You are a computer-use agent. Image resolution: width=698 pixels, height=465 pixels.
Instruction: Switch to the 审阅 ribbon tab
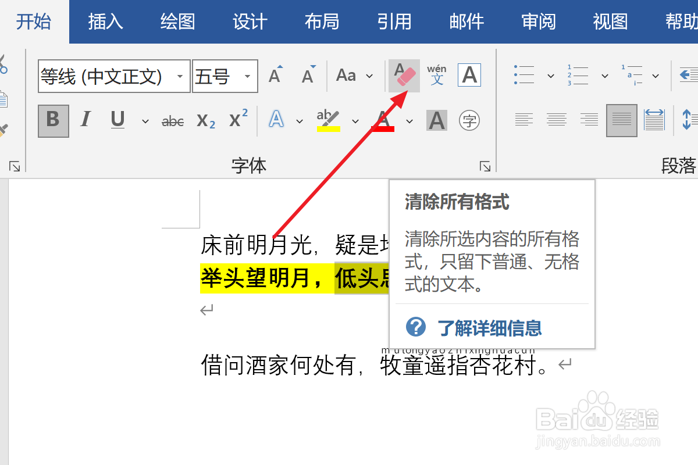[x=538, y=22]
